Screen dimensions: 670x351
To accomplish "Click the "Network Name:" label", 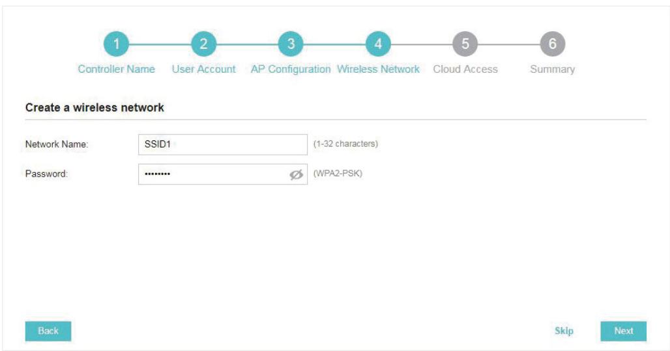I will 57,144.
